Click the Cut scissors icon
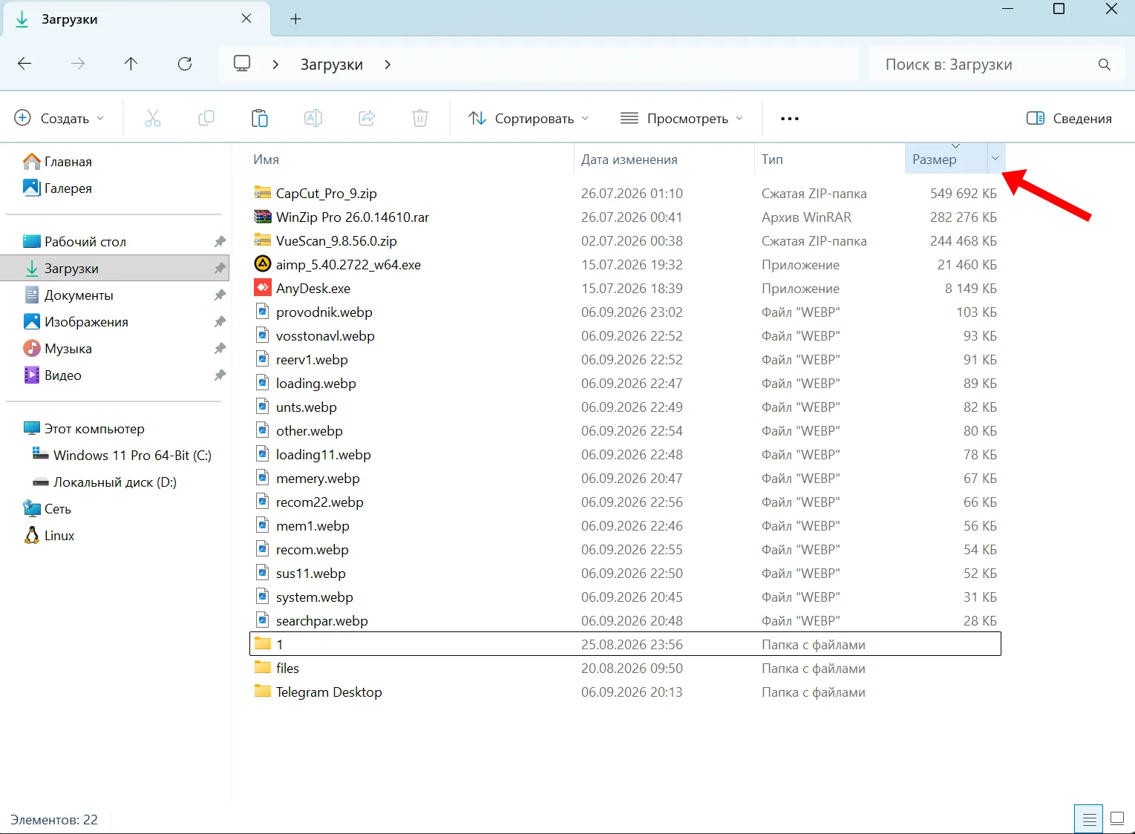Viewport: 1135px width, 834px height. click(x=153, y=118)
